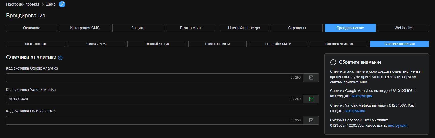This screenshot has width=435, height=138.
Task: Open the Основное tab
Action: pyautogui.click(x=32, y=28)
